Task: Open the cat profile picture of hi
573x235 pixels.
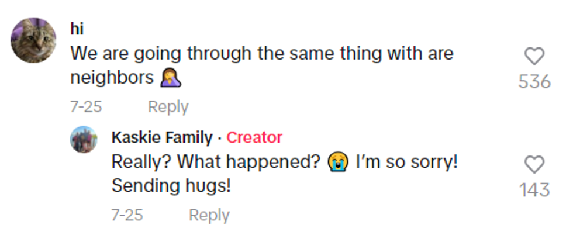Action: (34, 40)
